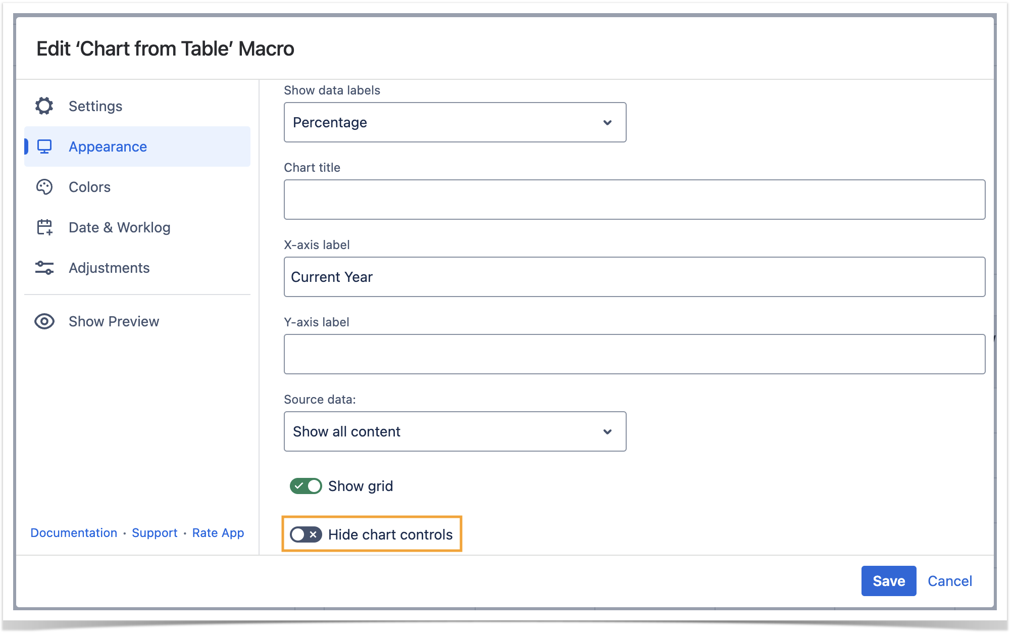The width and height of the screenshot is (1014, 635).
Task: Expand the Show all content dropdown
Action: 454,432
